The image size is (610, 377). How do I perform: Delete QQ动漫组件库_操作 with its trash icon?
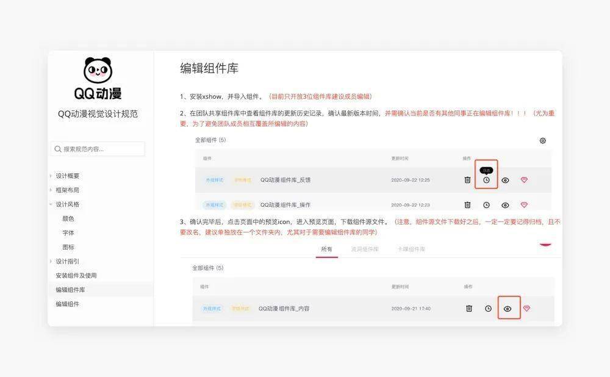point(468,204)
